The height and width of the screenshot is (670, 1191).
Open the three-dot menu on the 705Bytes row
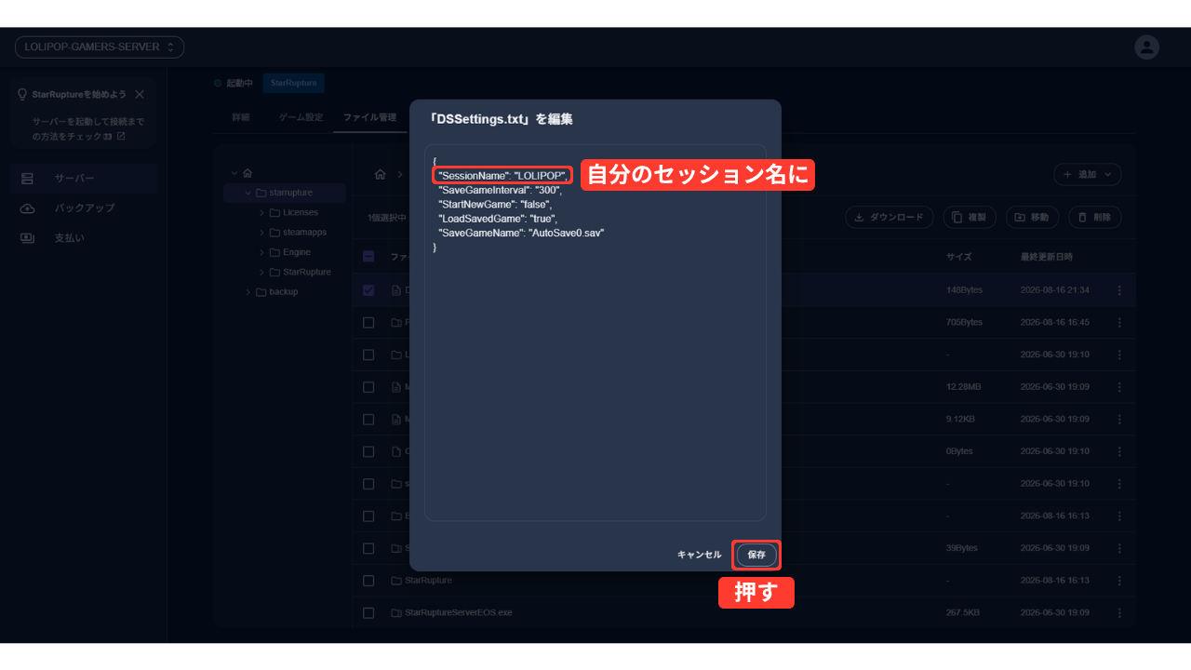coord(1119,322)
